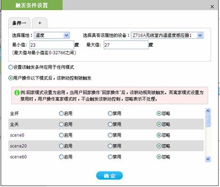Set 全关 mode to 启用
The height and width of the screenshot is (187, 220).
click(x=61, y=124)
